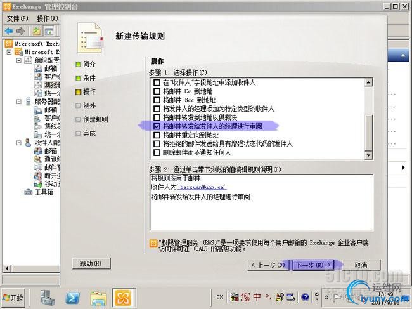Open the 文件(F) menu
The width and height of the screenshot is (412, 309).
point(17,18)
